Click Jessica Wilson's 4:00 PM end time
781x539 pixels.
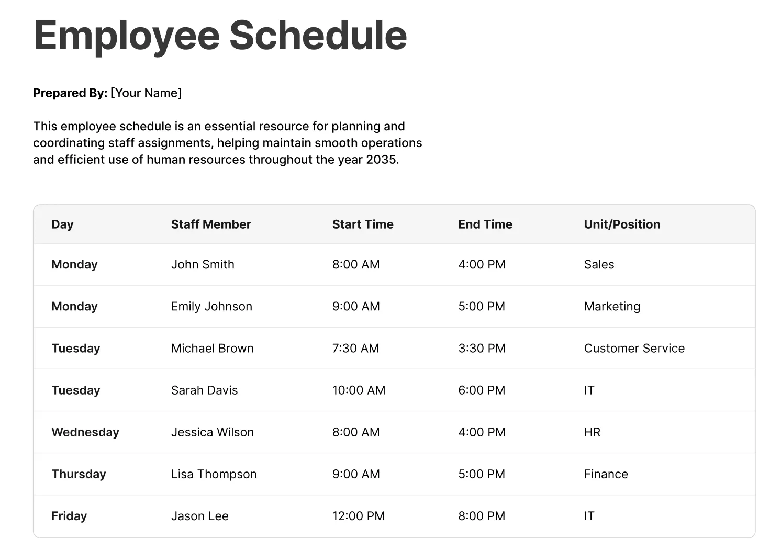coord(482,432)
